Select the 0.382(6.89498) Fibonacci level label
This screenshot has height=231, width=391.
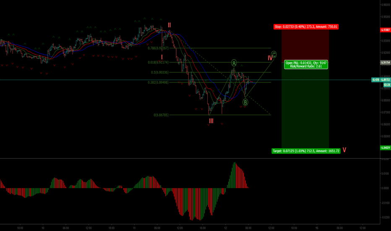coord(158,82)
